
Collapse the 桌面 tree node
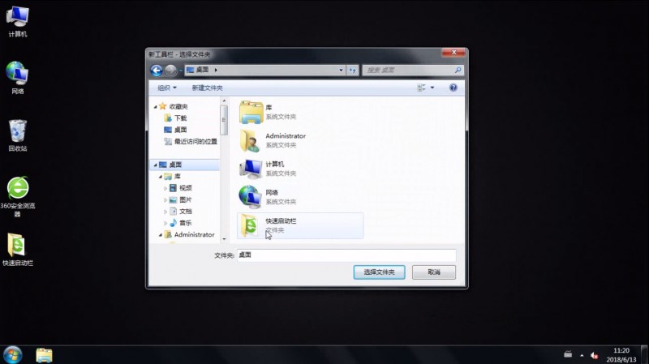tap(155, 165)
